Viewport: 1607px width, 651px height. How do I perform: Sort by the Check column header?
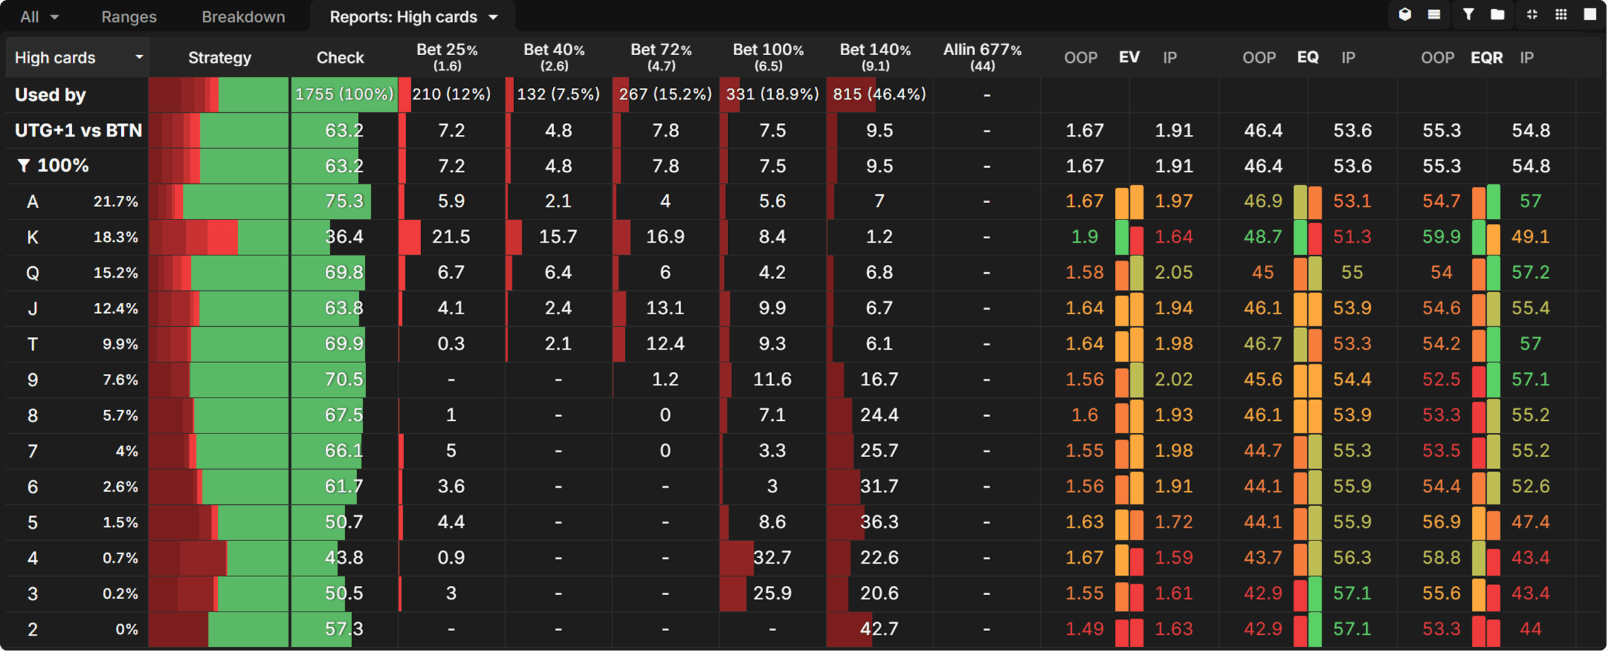(x=340, y=57)
